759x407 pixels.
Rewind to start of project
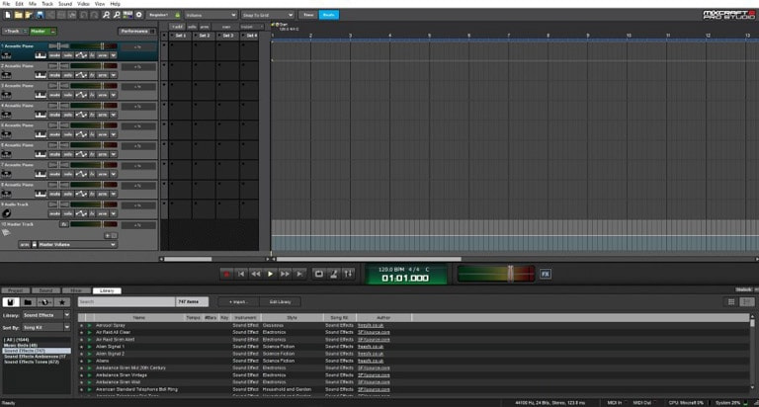pyautogui.click(x=241, y=274)
